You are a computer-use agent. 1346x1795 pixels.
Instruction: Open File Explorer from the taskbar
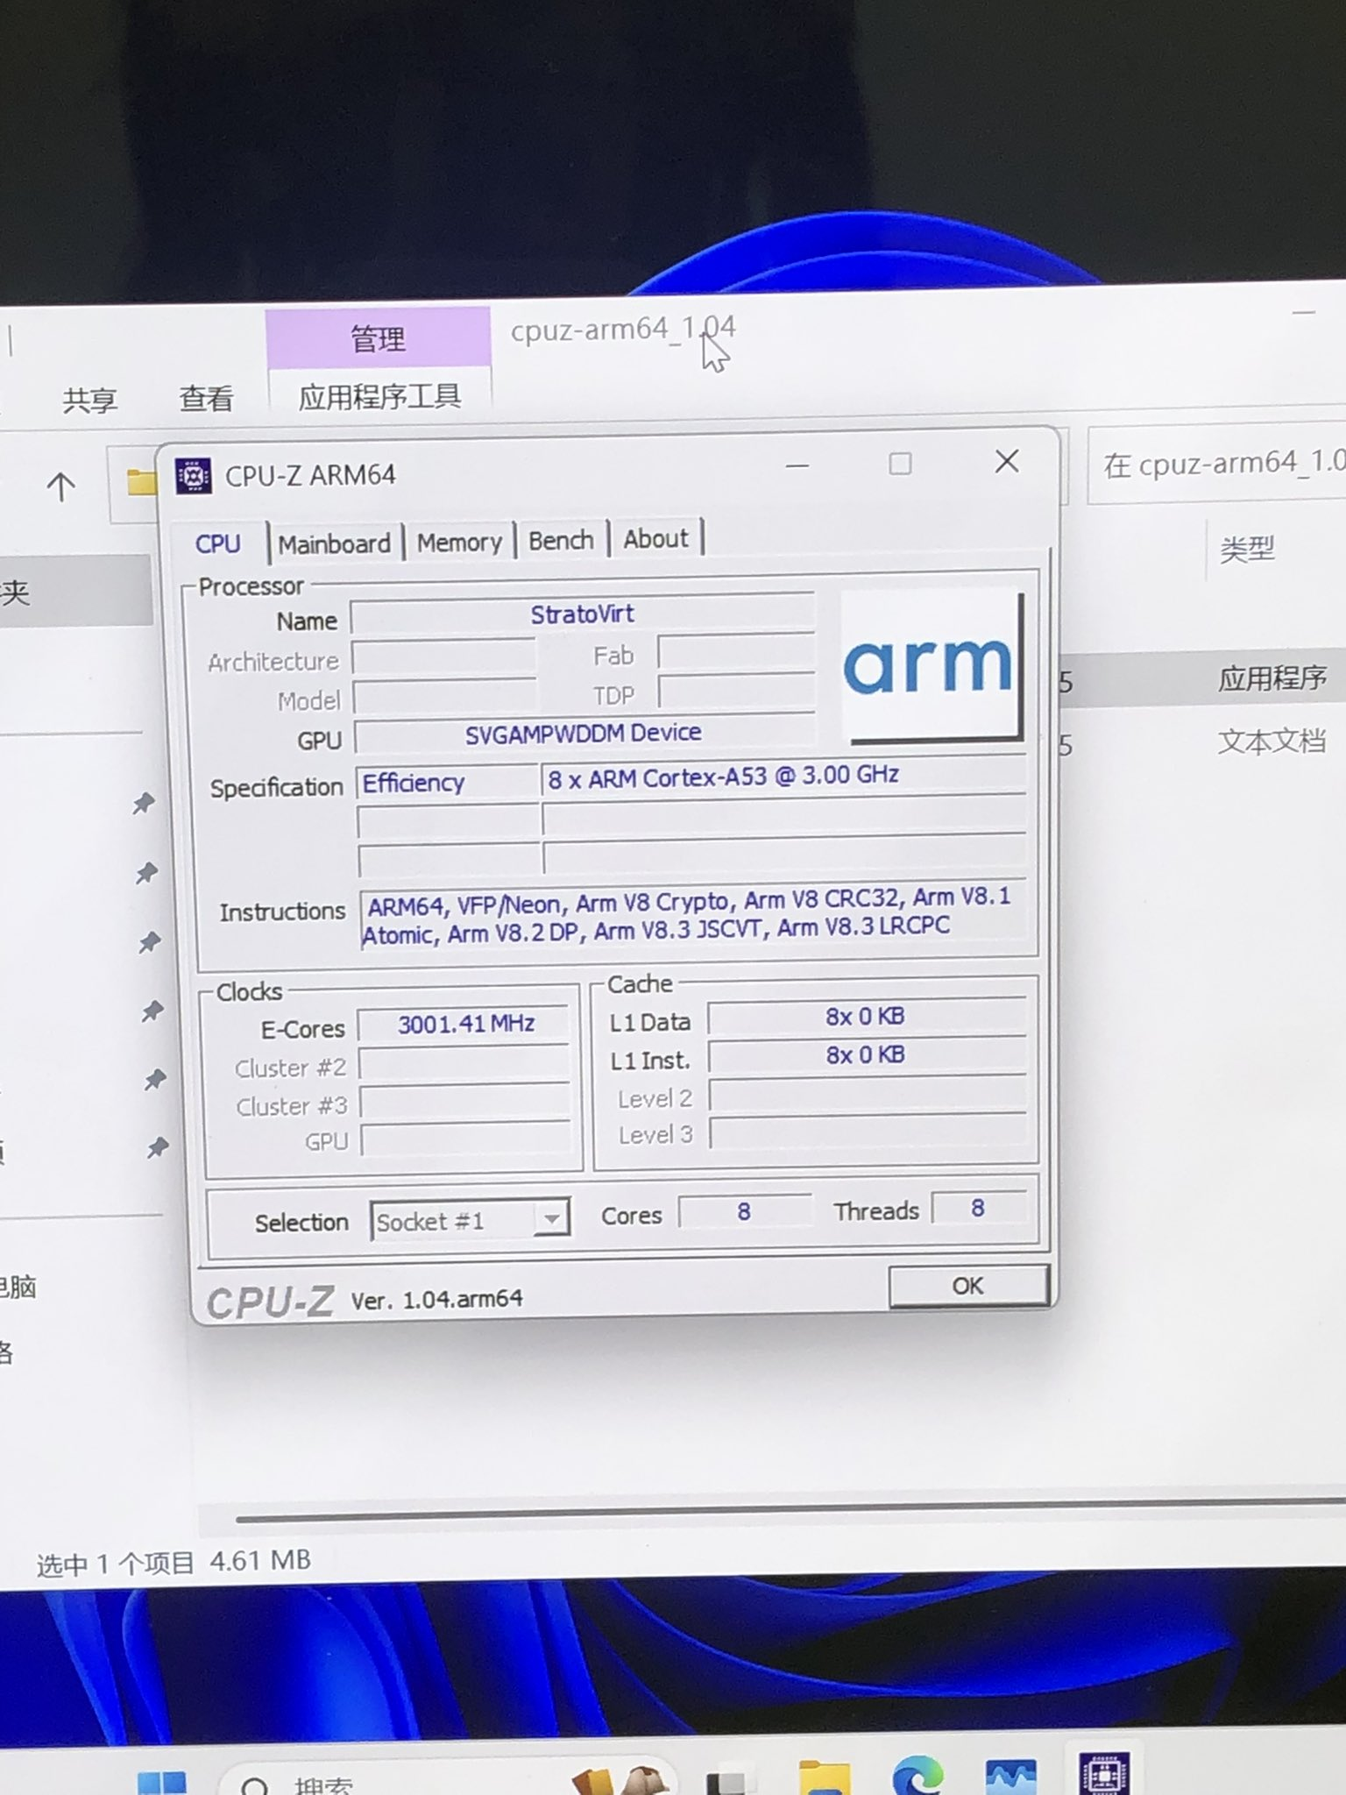(x=824, y=1779)
